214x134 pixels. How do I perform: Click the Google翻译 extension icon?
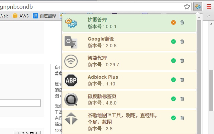pyautogui.click(x=71, y=42)
